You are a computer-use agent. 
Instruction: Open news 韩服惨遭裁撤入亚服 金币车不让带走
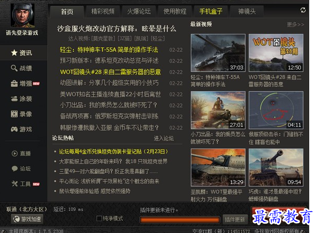click(x=109, y=128)
